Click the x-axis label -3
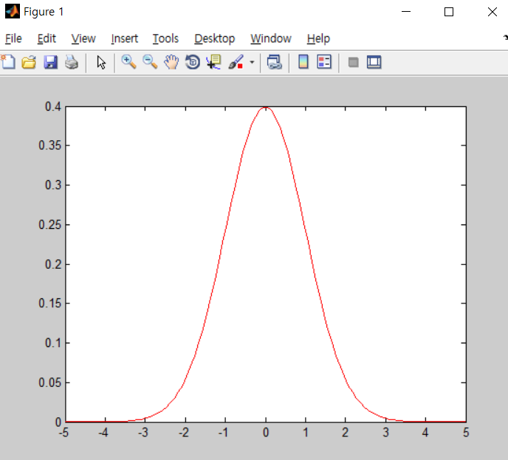Viewport: 508px width, 460px height. coord(143,433)
